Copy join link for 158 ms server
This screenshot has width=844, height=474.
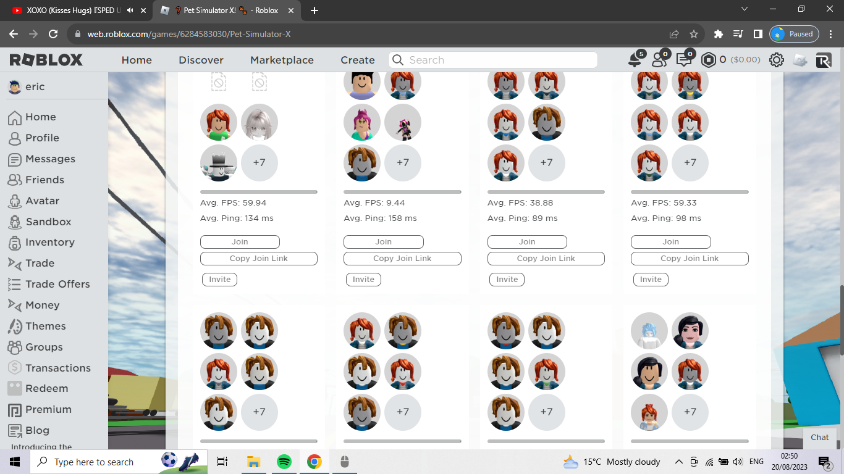click(x=402, y=259)
